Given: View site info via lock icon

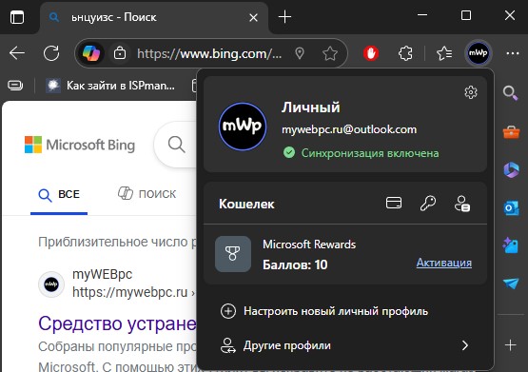Looking at the screenshot, I should [x=120, y=53].
